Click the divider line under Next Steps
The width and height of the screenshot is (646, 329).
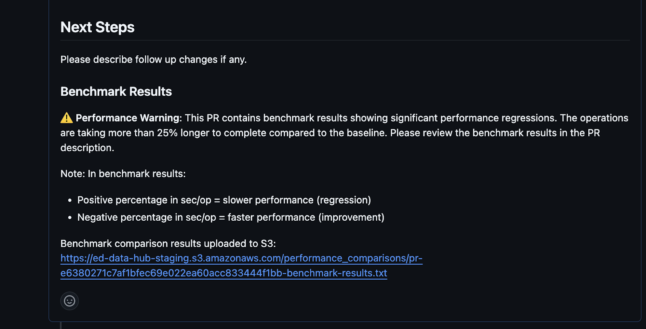[345, 40]
